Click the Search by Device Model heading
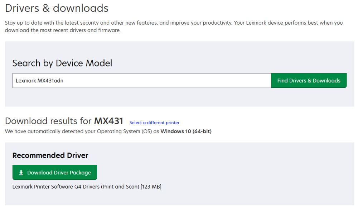 click(x=62, y=63)
